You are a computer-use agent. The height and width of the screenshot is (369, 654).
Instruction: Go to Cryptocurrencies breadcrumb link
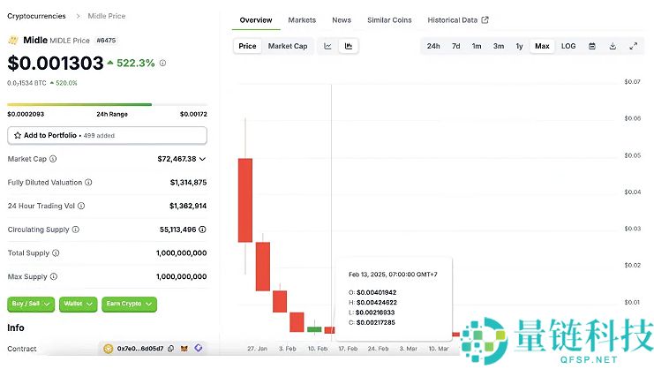tap(35, 16)
